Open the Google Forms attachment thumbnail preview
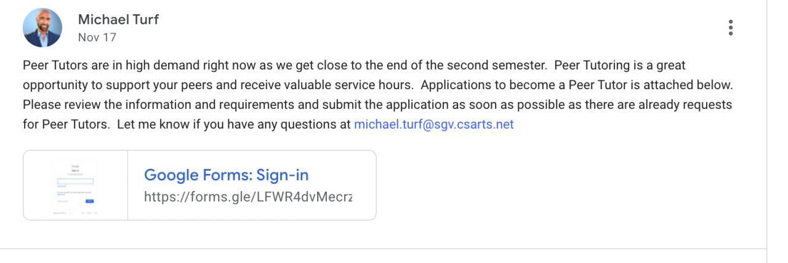 click(x=75, y=185)
